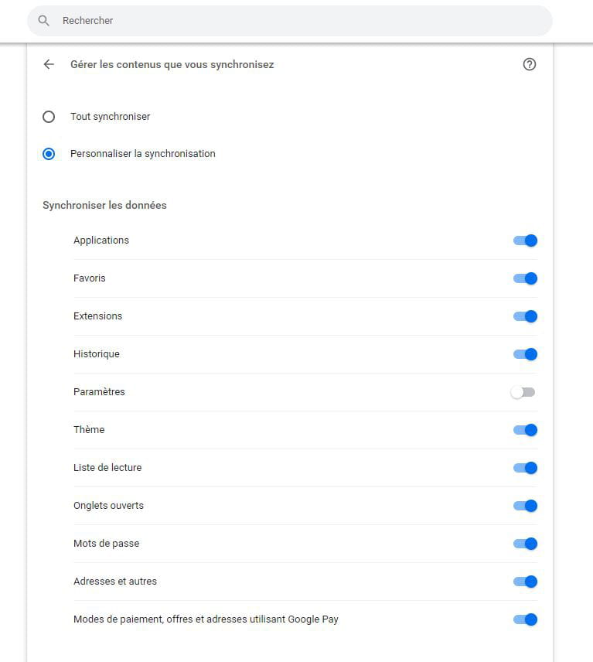593x662 pixels.
Task: Toggle Adresses et autres sync
Action: coord(525,582)
